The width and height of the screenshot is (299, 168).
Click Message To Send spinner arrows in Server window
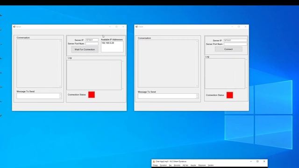60,96
